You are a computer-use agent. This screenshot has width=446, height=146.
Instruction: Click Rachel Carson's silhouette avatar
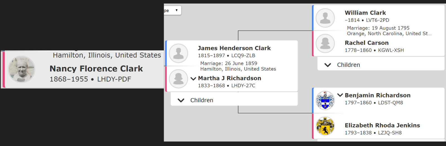click(325, 44)
